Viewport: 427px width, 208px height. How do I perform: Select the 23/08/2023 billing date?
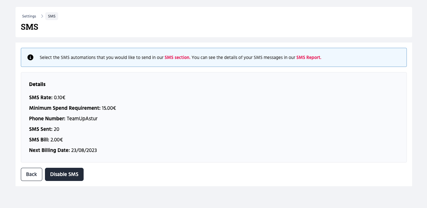(84, 150)
